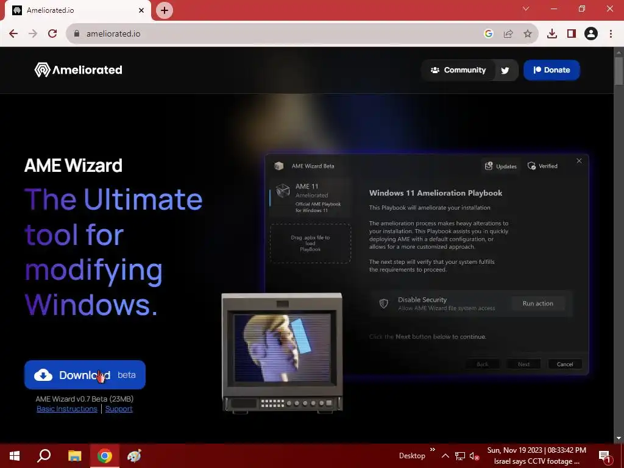This screenshot has height=468, width=624.
Task: Click the network tray icon
Action: click(460, 456)
